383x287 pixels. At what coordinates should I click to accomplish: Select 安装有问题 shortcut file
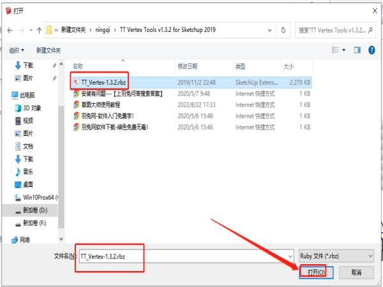pos(122,94)
